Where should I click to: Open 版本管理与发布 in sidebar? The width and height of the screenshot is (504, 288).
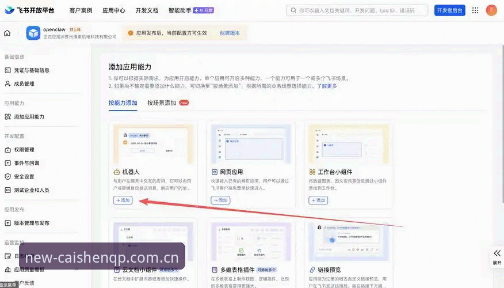32,223
